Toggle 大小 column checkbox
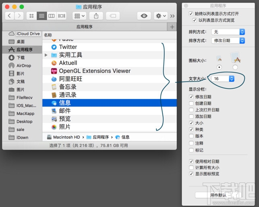 pos(191,123)
